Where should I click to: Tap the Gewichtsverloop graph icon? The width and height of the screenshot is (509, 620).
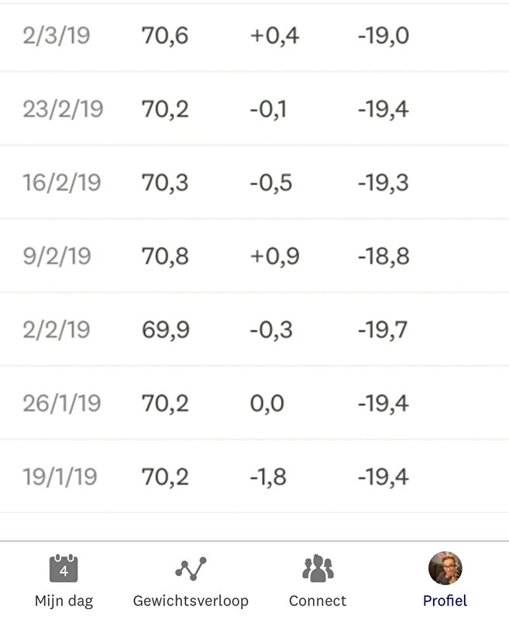[x=191, y=569]
